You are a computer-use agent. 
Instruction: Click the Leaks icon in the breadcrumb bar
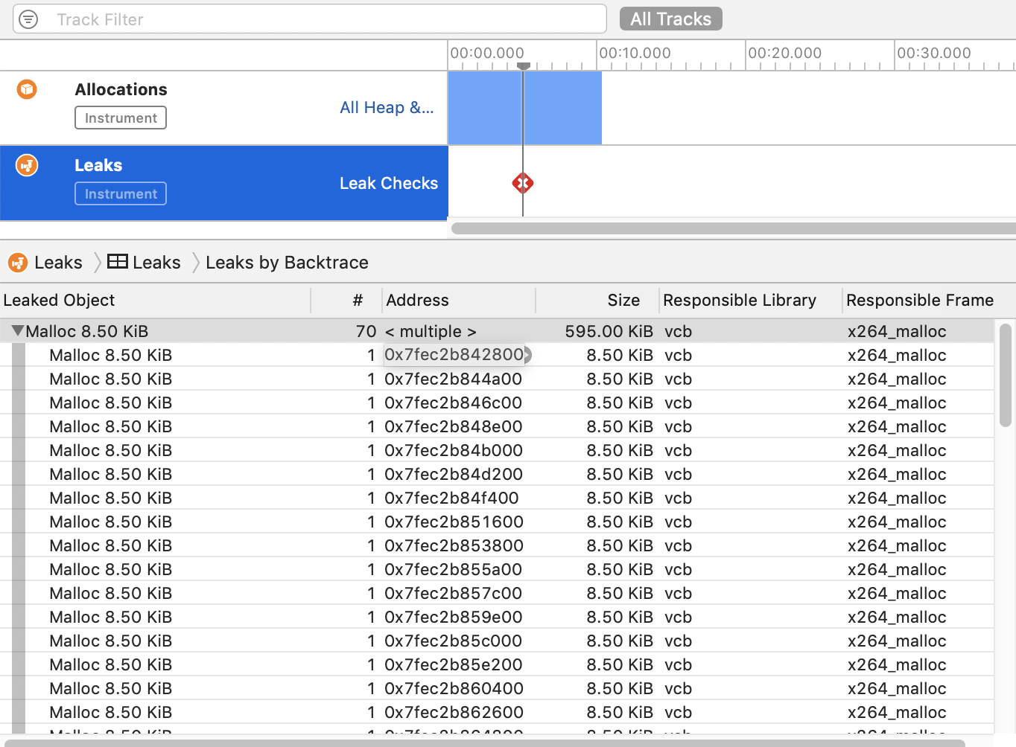pos(17,262)
